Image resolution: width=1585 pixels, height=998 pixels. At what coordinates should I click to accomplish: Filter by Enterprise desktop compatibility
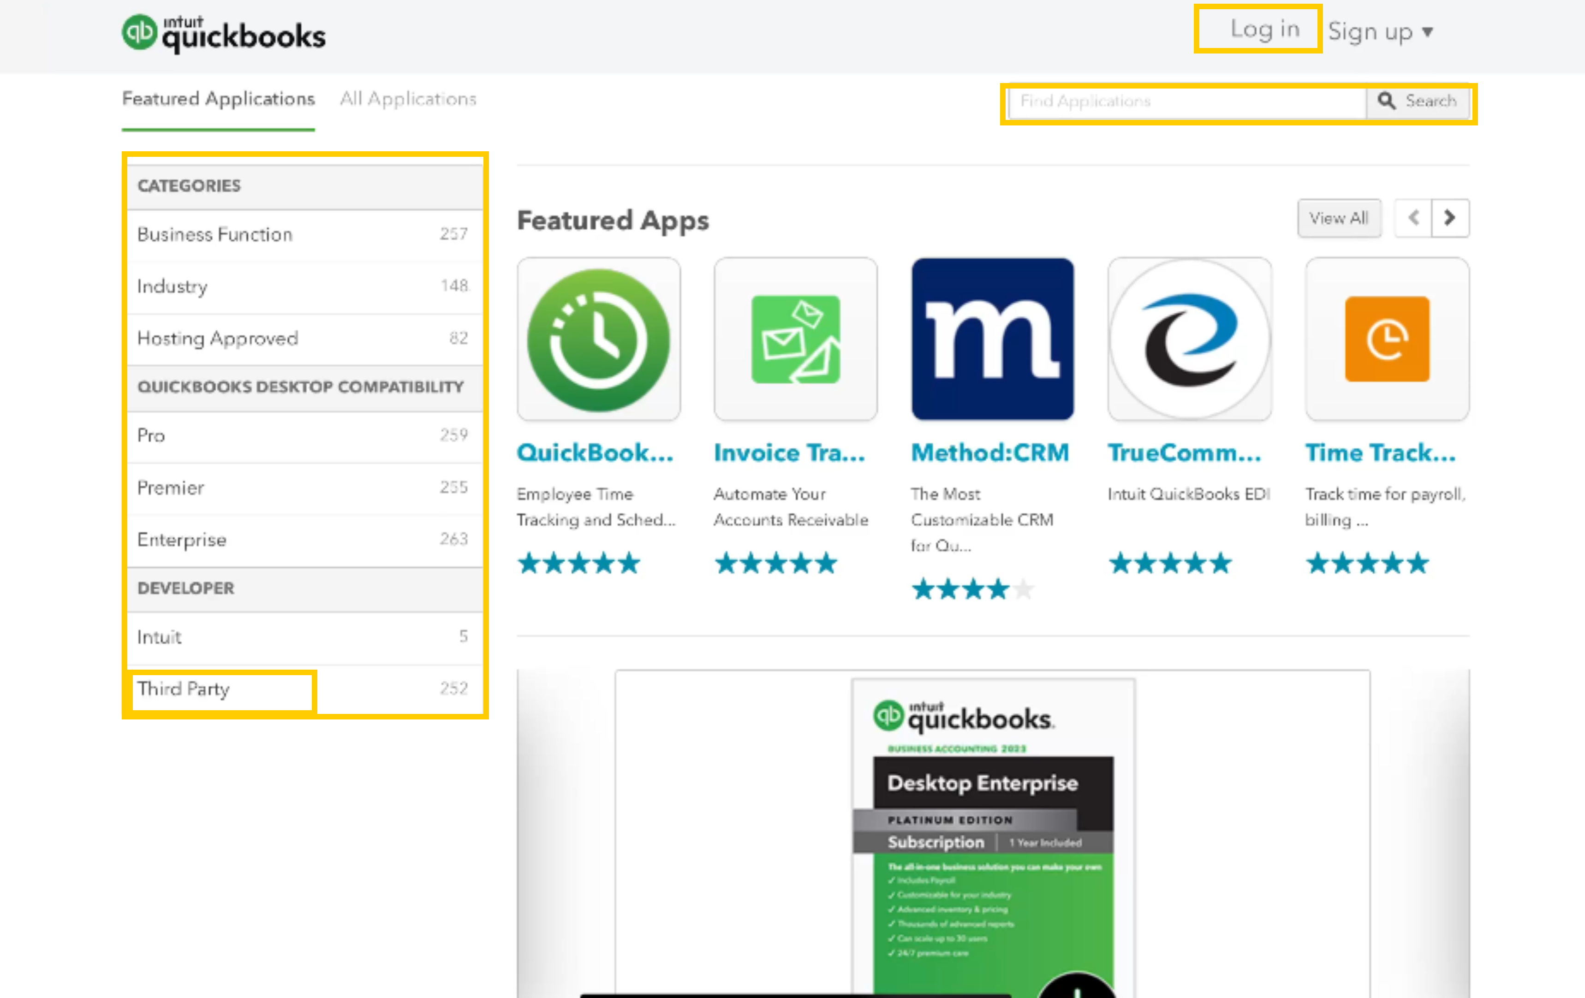coord(305,540)
